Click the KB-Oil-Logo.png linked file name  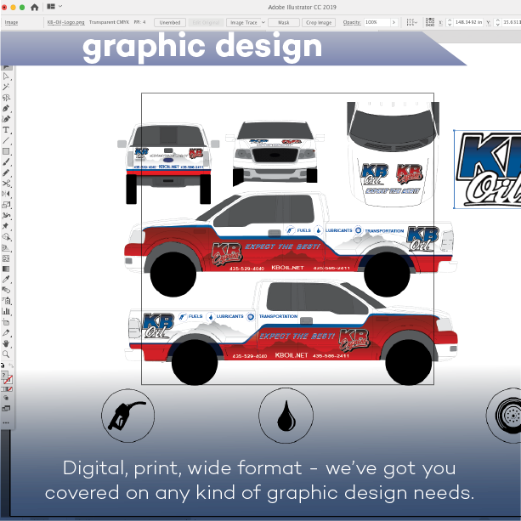(x=65, y=22)
